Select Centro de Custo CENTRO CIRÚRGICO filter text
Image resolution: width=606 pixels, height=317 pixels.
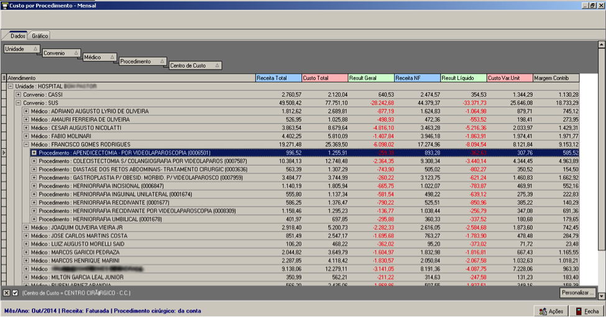pos(76,293)
